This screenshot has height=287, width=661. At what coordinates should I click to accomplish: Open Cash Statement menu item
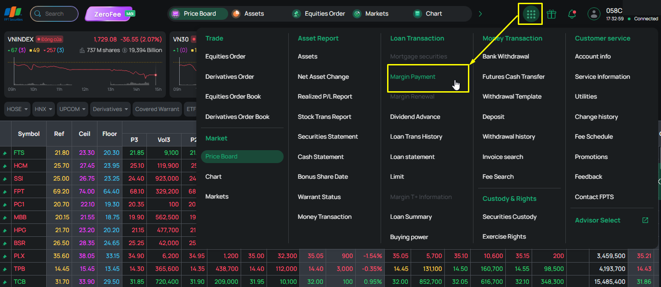[x=321, y=157]
